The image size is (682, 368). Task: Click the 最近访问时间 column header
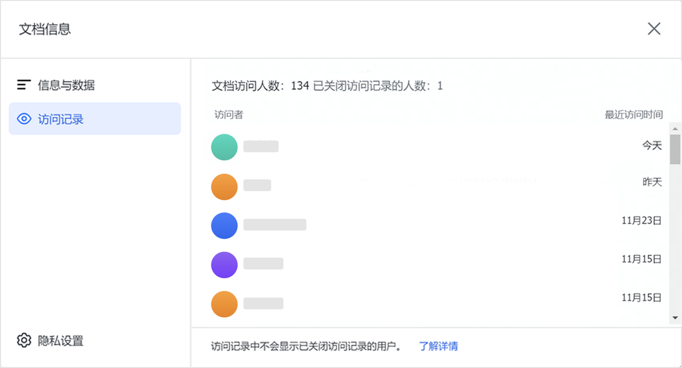tap(633, 115)
